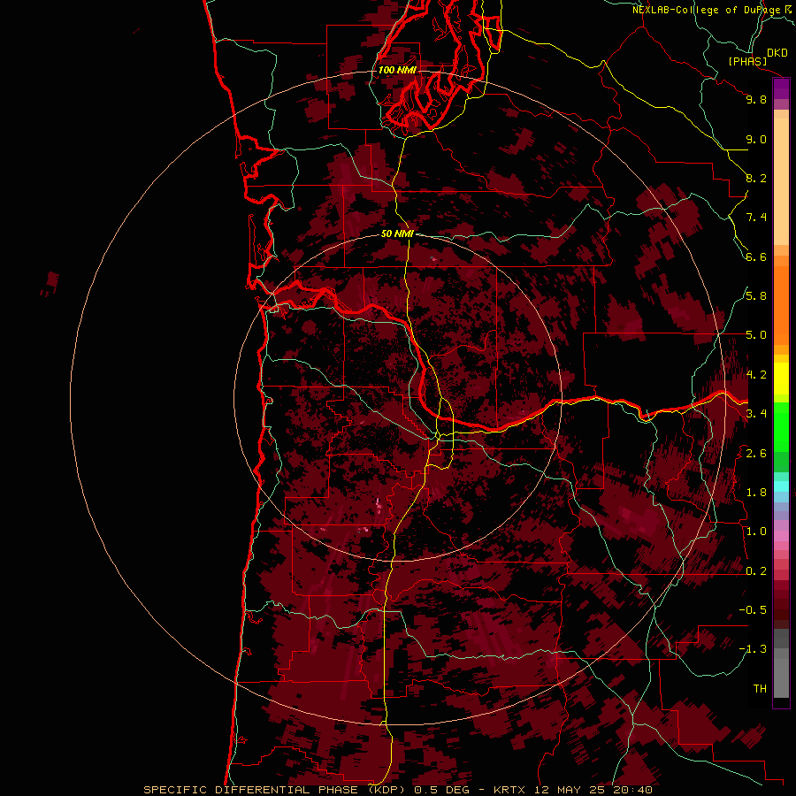Viewport: 796px width, 796px height.
Task: Click the 4.2 legend value
Action: pyautogui.click(x=756, y=375)
